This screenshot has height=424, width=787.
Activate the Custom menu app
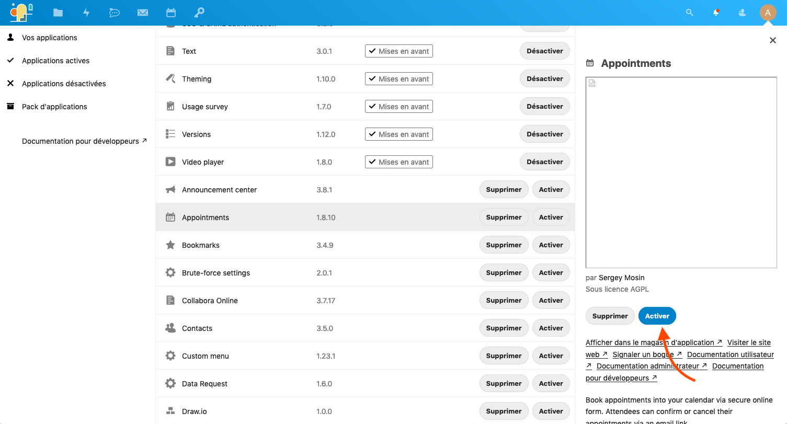pyautogui.click(x=551, y=356)
